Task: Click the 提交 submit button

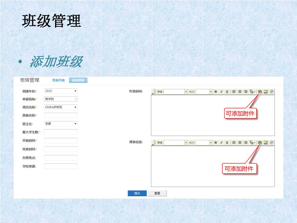Action: [137, 193]
